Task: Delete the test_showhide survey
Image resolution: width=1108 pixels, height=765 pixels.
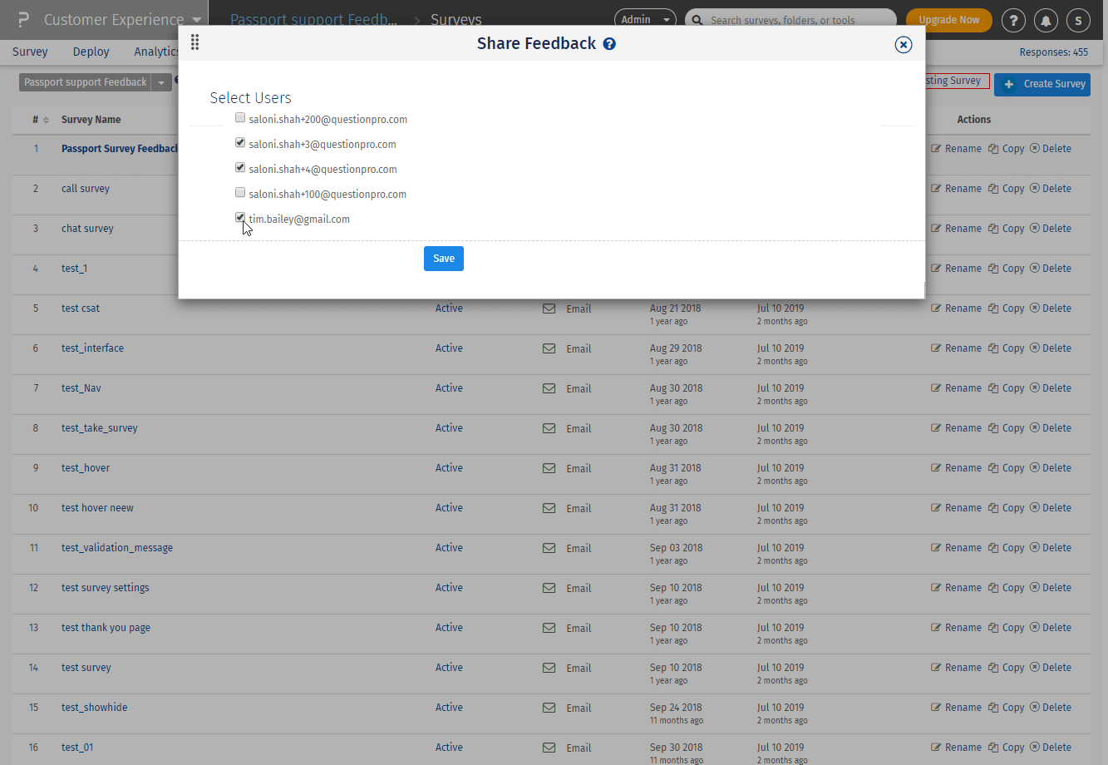Action: pyautogui.click(x=1051, y=708)
